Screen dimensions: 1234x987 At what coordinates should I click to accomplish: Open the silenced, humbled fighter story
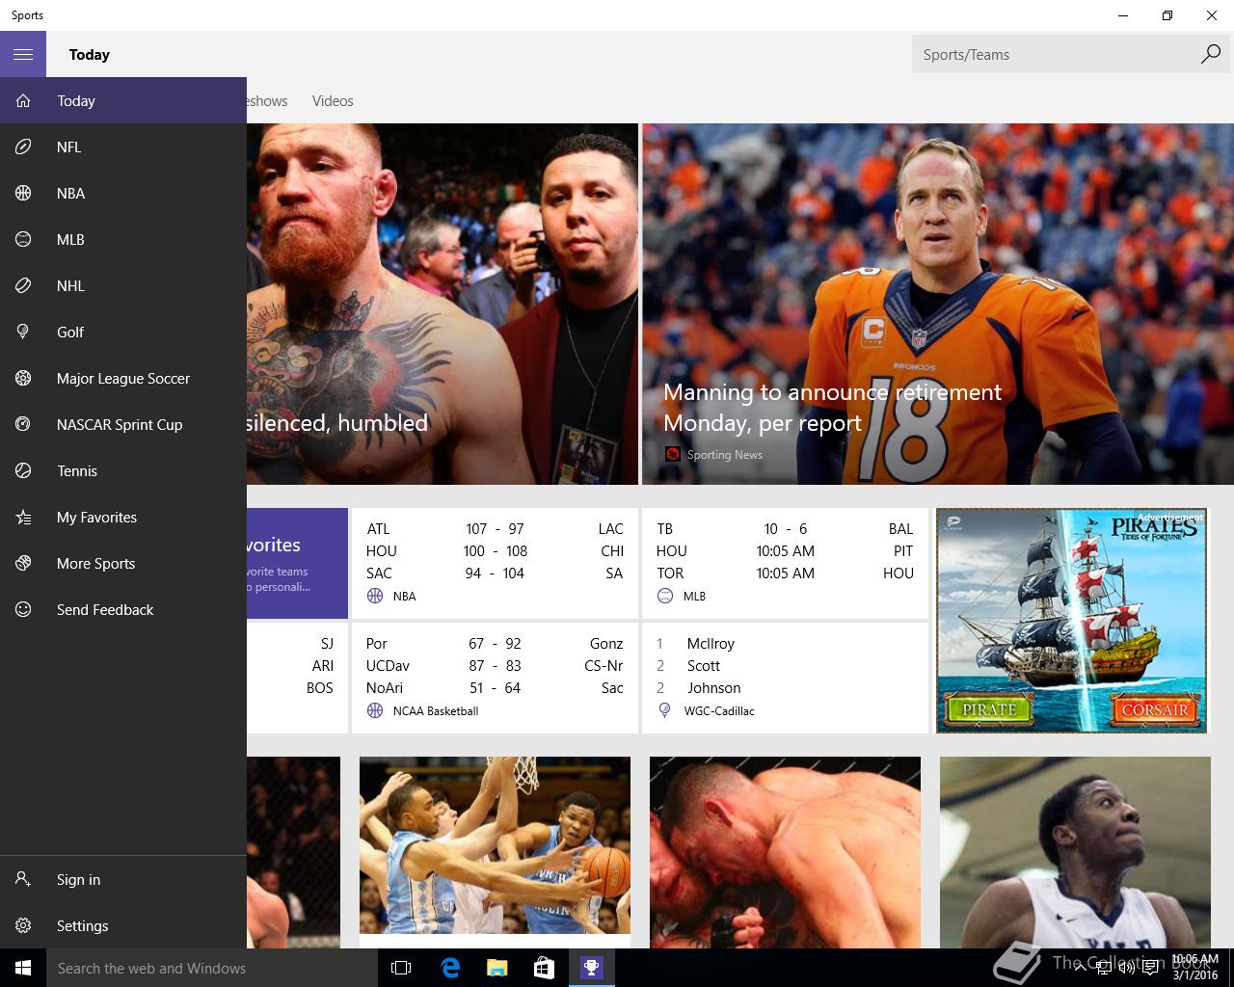click(443, 304)
